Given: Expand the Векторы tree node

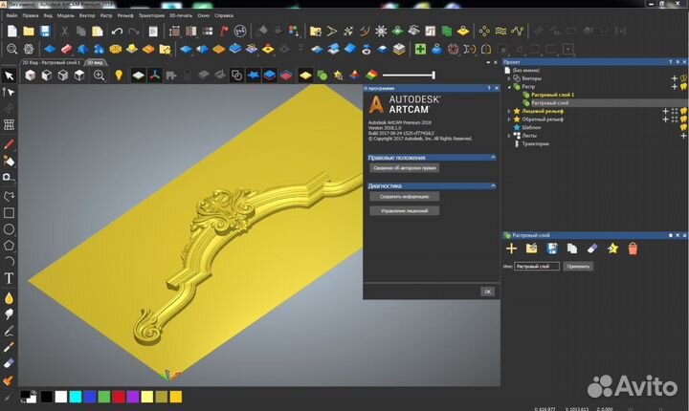Looking at the screenshot, I should pyautogui.click(x=509, y=78).
